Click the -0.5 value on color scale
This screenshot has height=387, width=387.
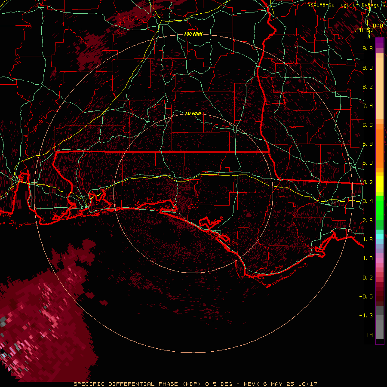[366, 297]
